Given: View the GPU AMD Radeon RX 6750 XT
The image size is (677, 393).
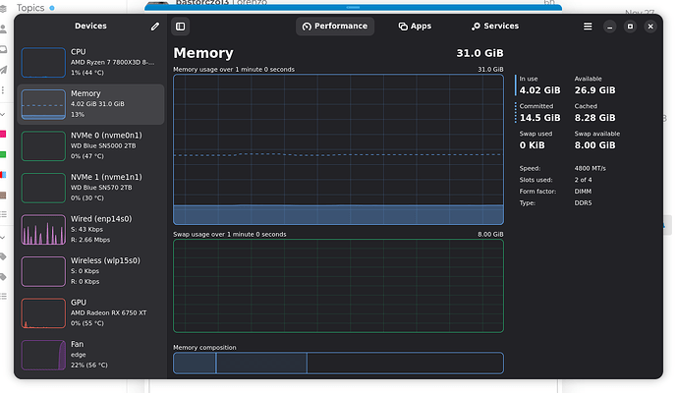Looking at the screenshot, I should coord(90,312).
